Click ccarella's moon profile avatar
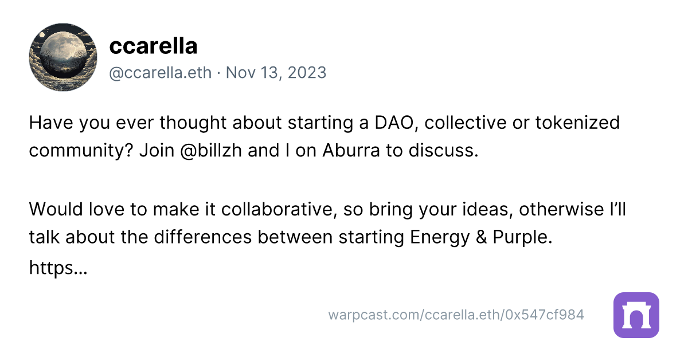The height and width of the screenshot is (361, 688). pos(63,57)
